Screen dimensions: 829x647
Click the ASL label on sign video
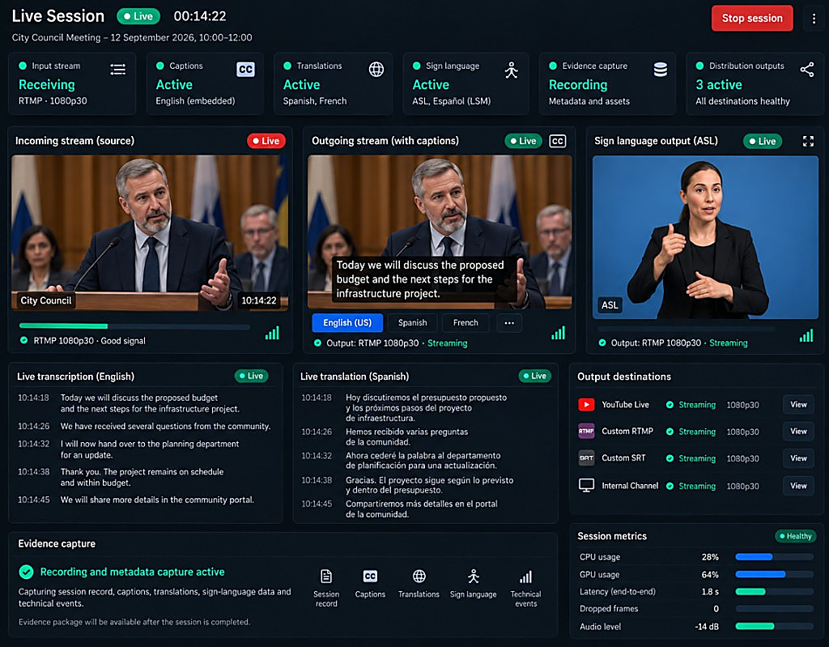click(610, 305)
